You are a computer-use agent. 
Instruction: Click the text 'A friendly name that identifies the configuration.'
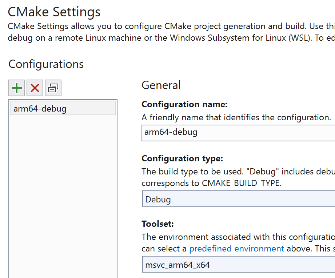point(236,117)
